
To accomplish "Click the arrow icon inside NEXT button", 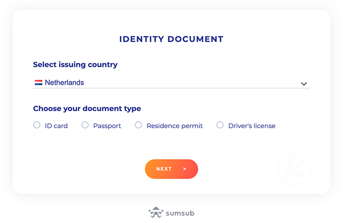I will point(185,169).
